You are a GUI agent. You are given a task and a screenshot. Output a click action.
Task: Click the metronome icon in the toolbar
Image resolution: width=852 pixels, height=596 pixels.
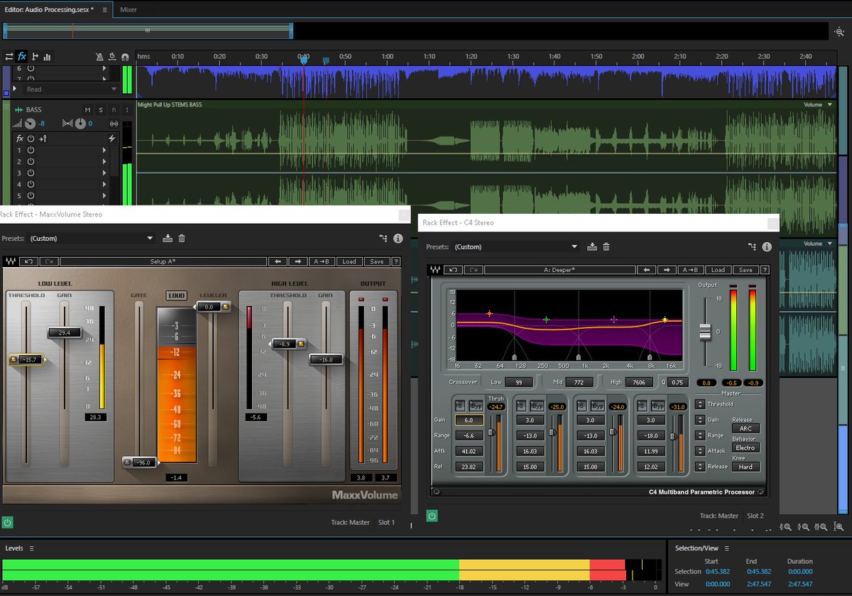click(x=99, y=56)
